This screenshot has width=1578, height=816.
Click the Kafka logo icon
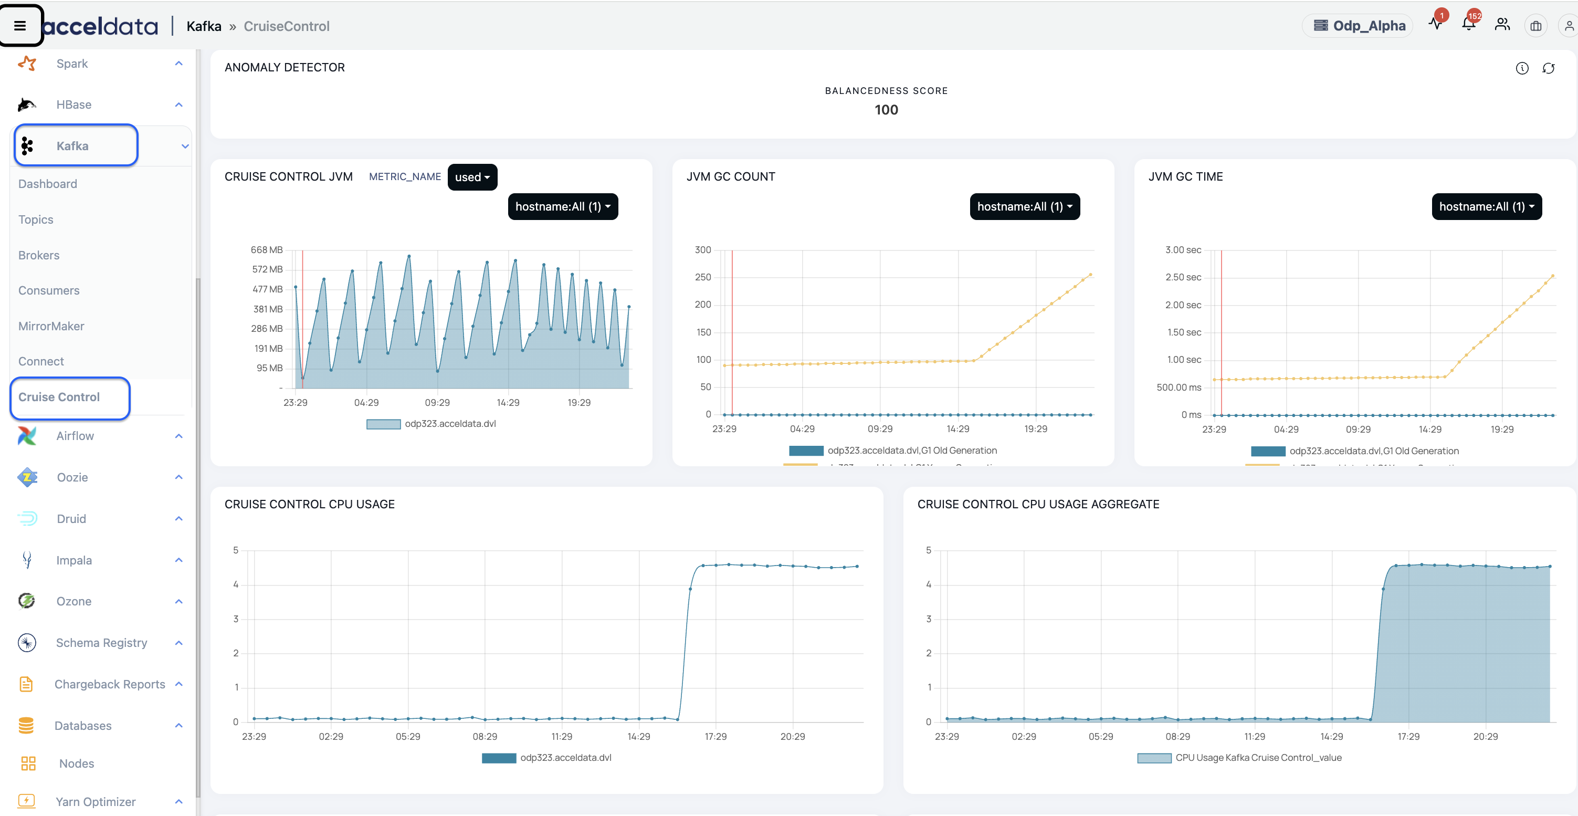pos(27,146)
